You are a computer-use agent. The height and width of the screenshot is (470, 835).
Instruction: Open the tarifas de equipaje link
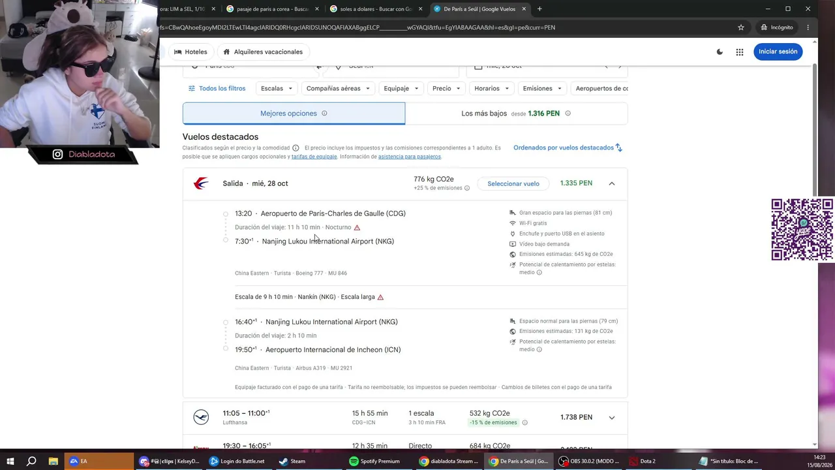314,157
